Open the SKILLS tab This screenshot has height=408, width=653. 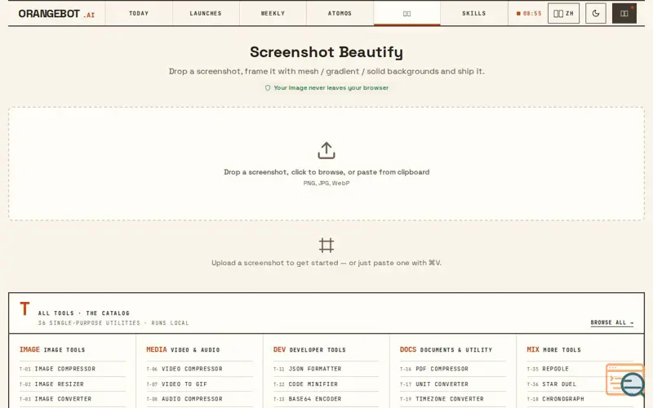(474, 13)
